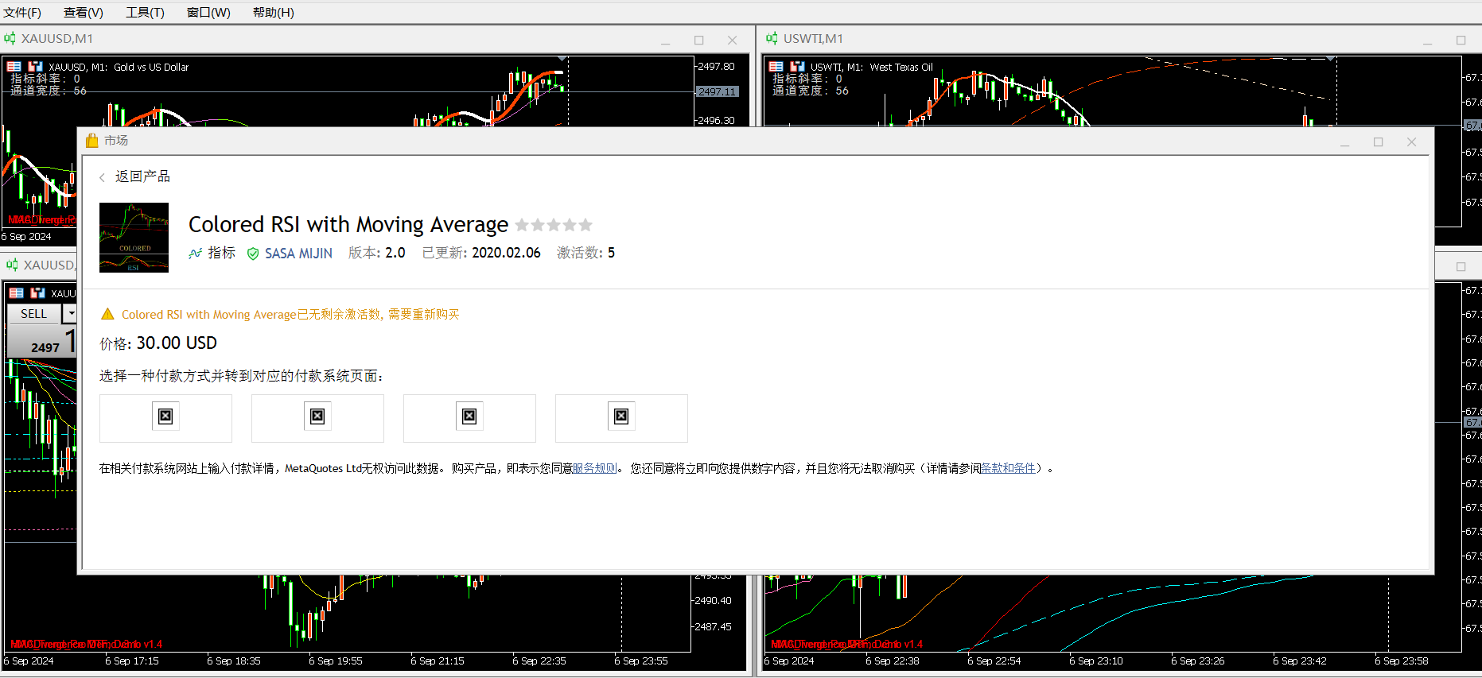The image size is (1482, 678).
Task: Open the volume dropdown beside the SELL button
Action: click(71, 314)
